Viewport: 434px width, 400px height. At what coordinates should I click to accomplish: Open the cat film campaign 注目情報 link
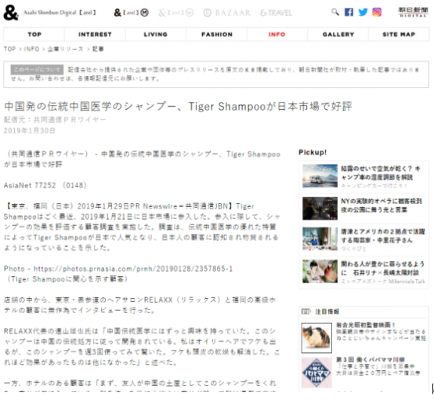tap(365, 325)
